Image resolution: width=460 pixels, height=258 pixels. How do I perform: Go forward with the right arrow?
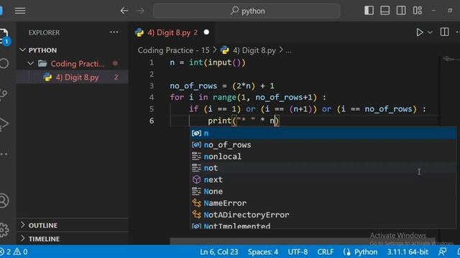pyautogui.click(x=141, y=11)
